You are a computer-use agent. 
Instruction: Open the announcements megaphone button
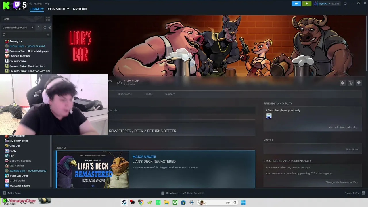point(296,3)
